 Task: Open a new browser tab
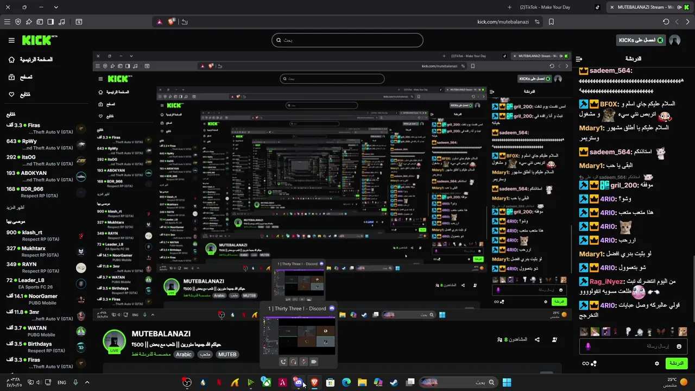click(509, 7)
